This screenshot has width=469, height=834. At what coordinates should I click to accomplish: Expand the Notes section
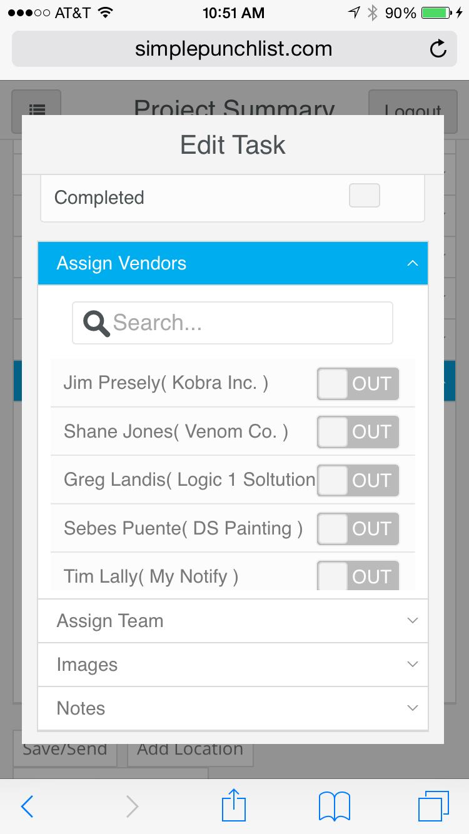(x=233, y=708)
